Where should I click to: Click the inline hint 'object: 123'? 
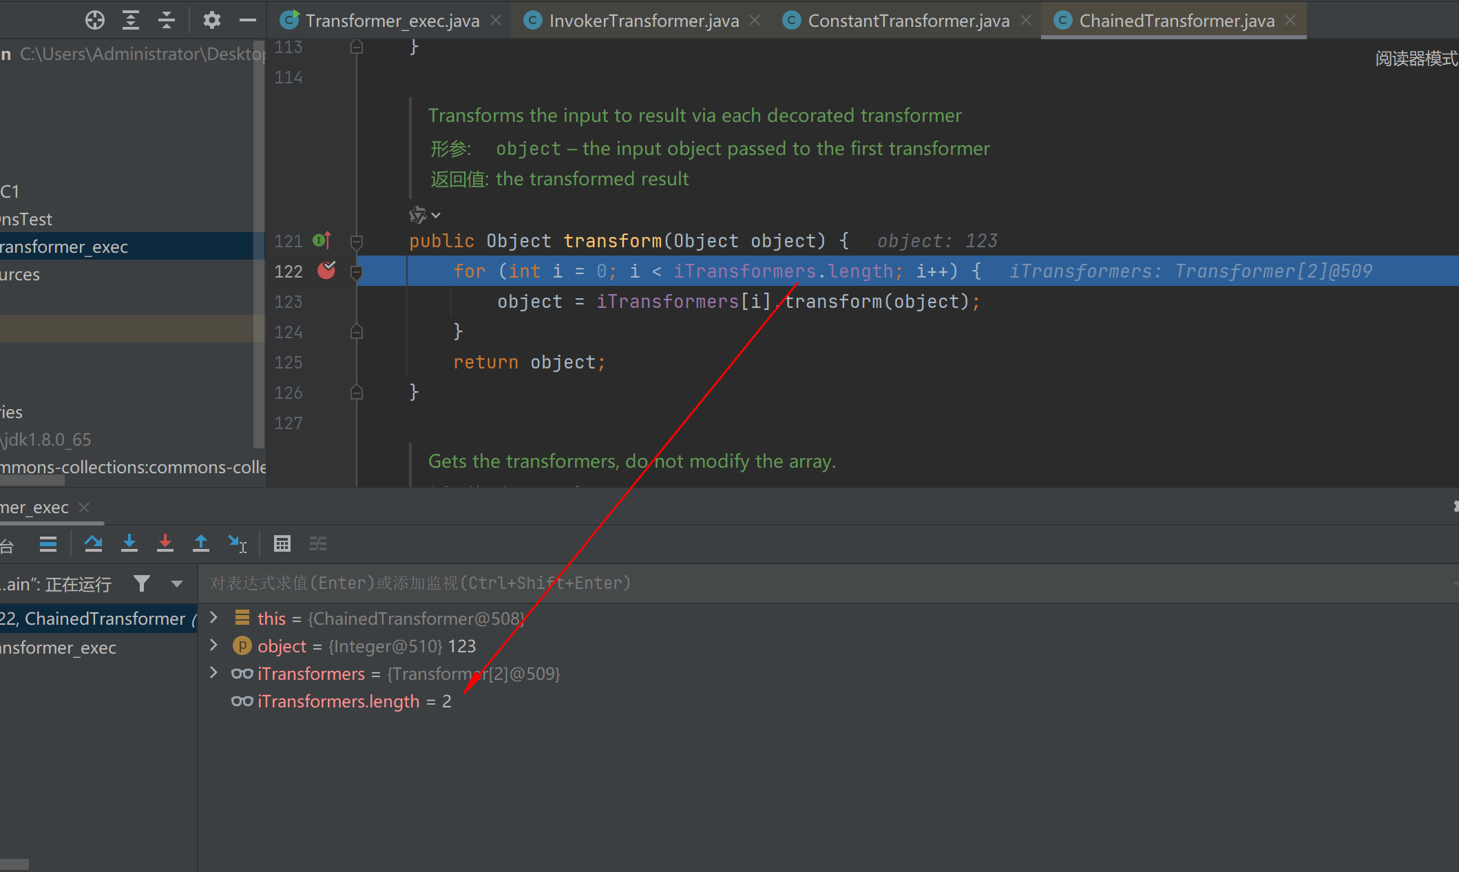click(937, 241)
